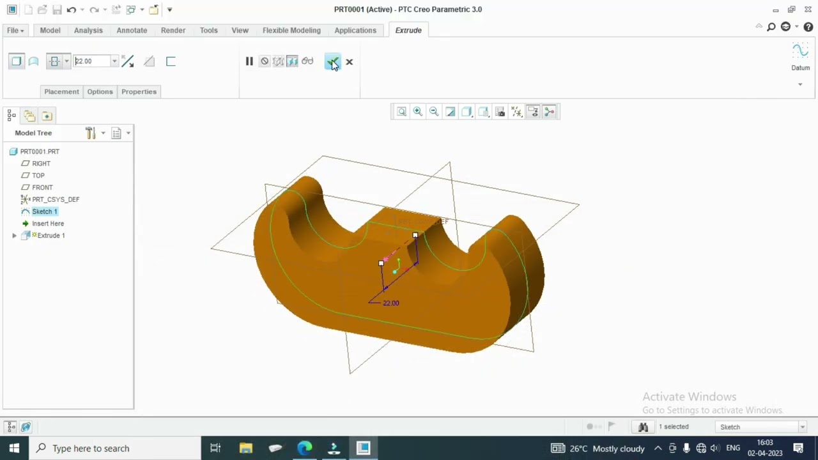This screenshot has width=818, height=460.
Task: Redo the last action
Action: (94, 10)
